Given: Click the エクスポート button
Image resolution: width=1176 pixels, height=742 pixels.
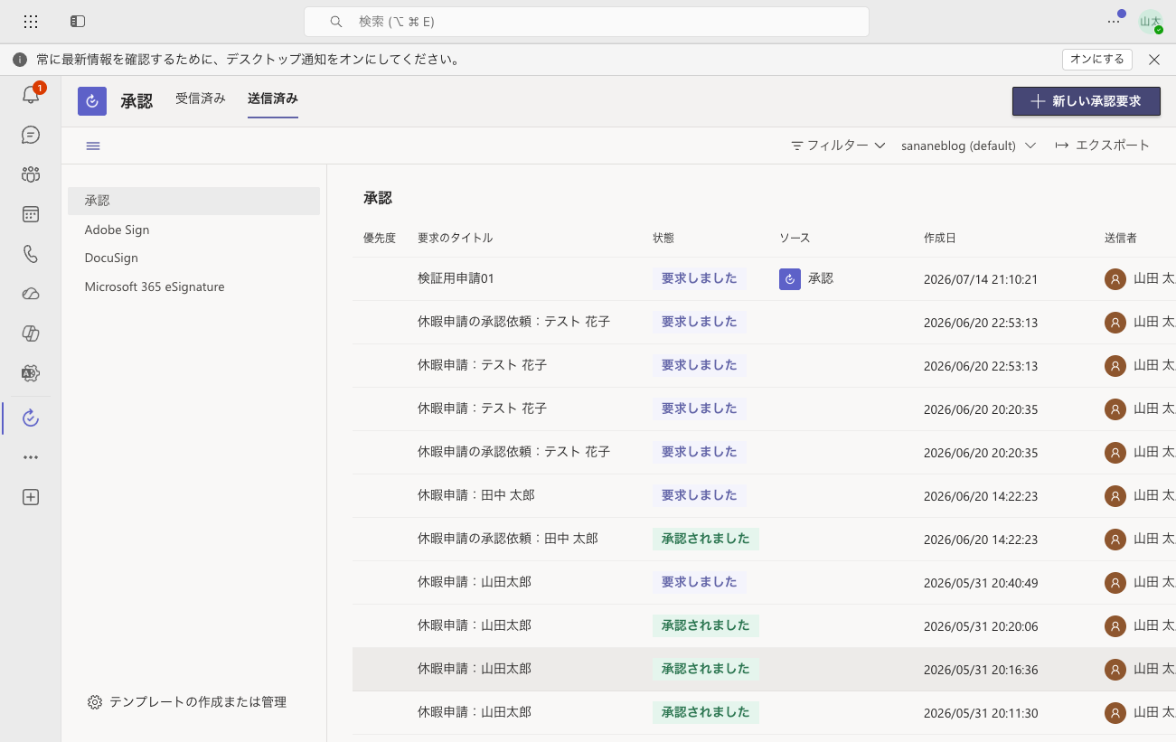Looking at the screenshot, I should click(x=1102, y=146).
